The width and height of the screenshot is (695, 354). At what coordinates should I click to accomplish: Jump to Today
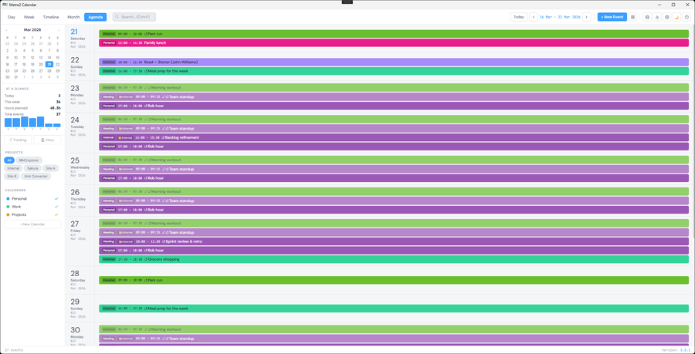518,17
